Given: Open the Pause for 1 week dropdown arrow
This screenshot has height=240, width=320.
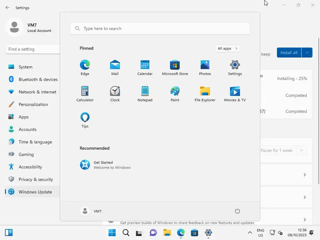Looking at the screenshot, I should [x=302, y=150].
